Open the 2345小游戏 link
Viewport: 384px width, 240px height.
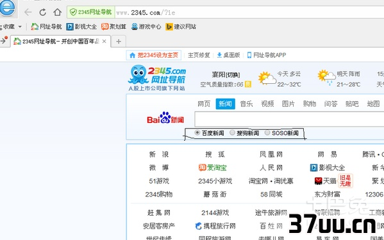(215, 181)
